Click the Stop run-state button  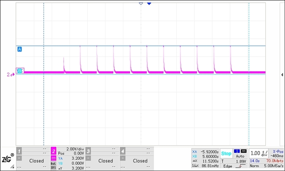pyautogui.click(x=226, y=154)
